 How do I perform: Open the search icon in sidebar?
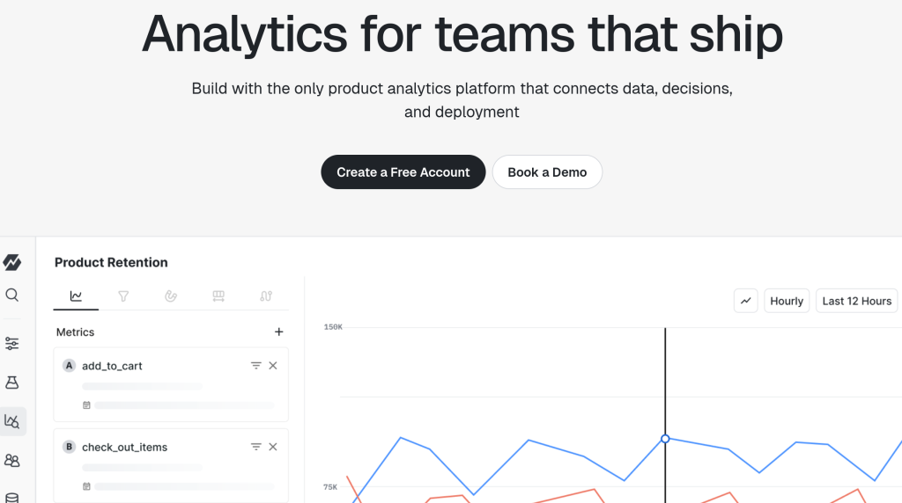coord(12,295)
